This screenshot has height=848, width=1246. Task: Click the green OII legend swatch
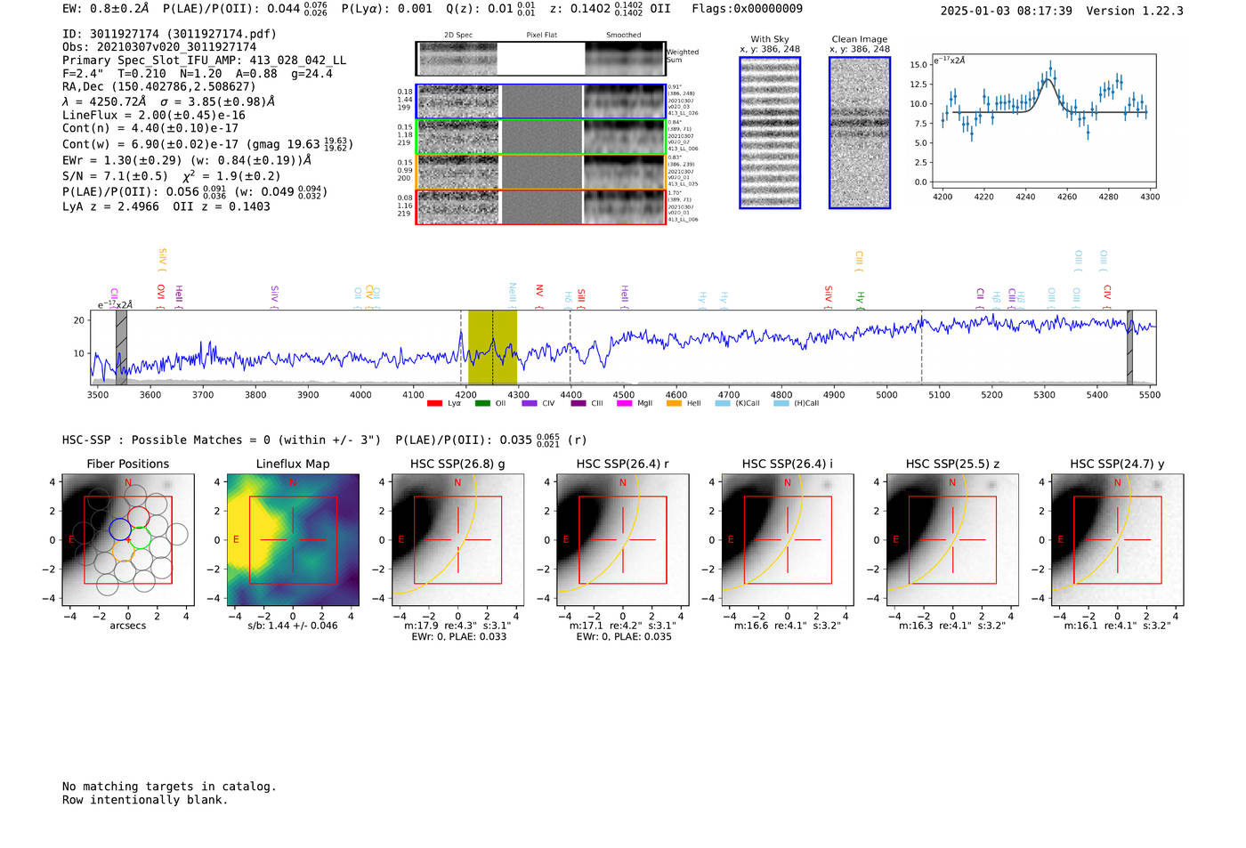pyautogui.click(x=482, y=404)
